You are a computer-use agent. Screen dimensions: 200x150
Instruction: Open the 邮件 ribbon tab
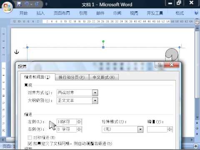(x=100, y=13)
